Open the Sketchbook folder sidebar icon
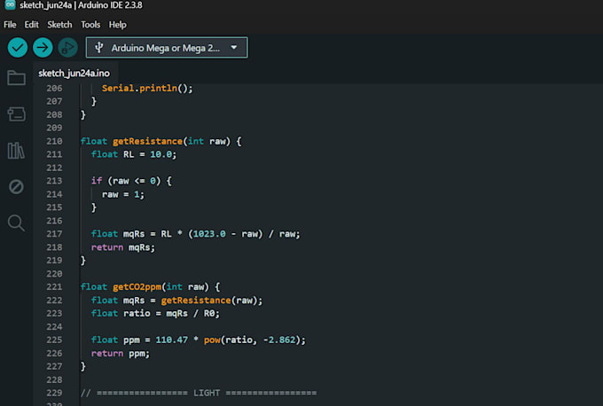Viewport: 603px width, 406px height. [x=16, y=78]
